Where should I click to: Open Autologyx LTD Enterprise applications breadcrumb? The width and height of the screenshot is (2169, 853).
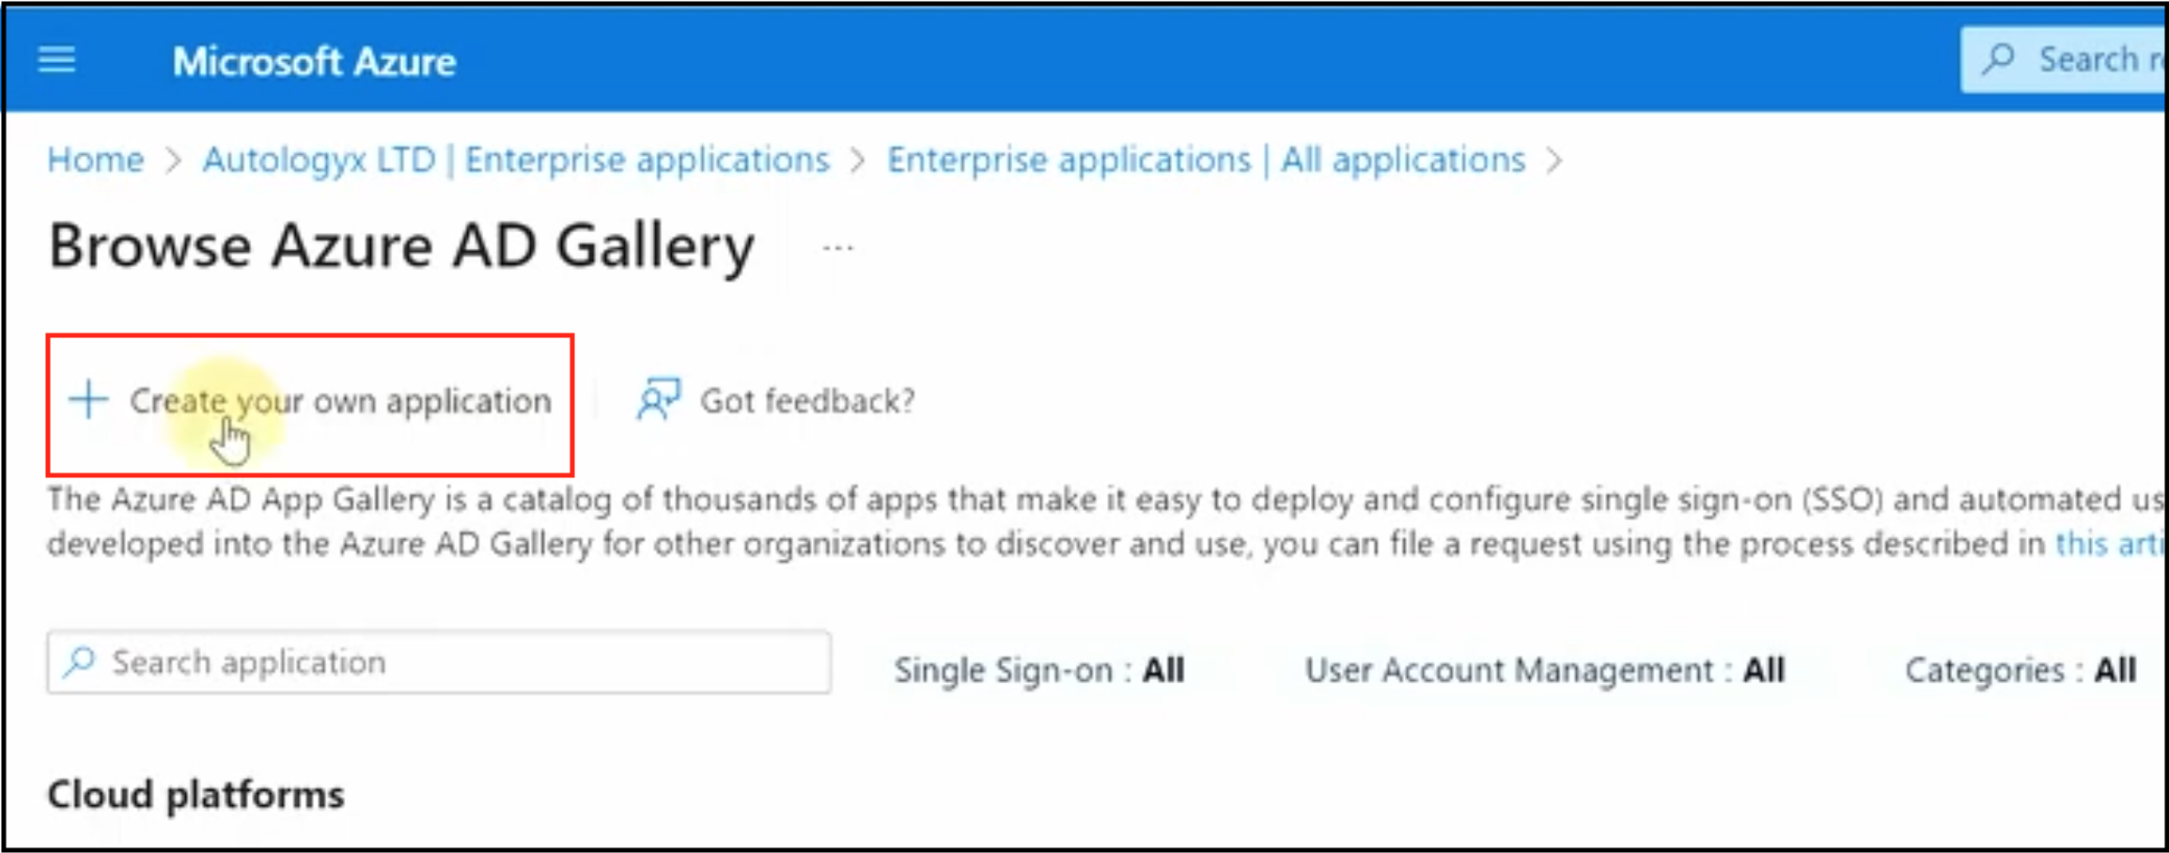pyautogui.click(x=516, y=160)
